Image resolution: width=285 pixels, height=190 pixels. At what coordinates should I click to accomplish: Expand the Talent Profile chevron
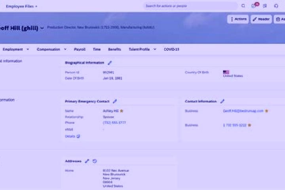tap(155, 49)
